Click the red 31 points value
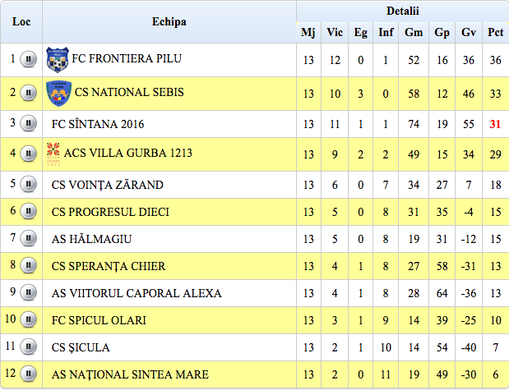 coord(495,124)
